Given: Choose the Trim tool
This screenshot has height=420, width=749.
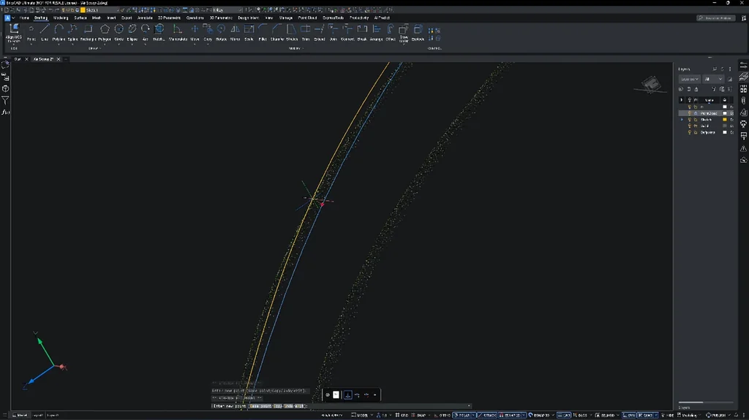Looking at the screenshot, I should pos(306,32).
